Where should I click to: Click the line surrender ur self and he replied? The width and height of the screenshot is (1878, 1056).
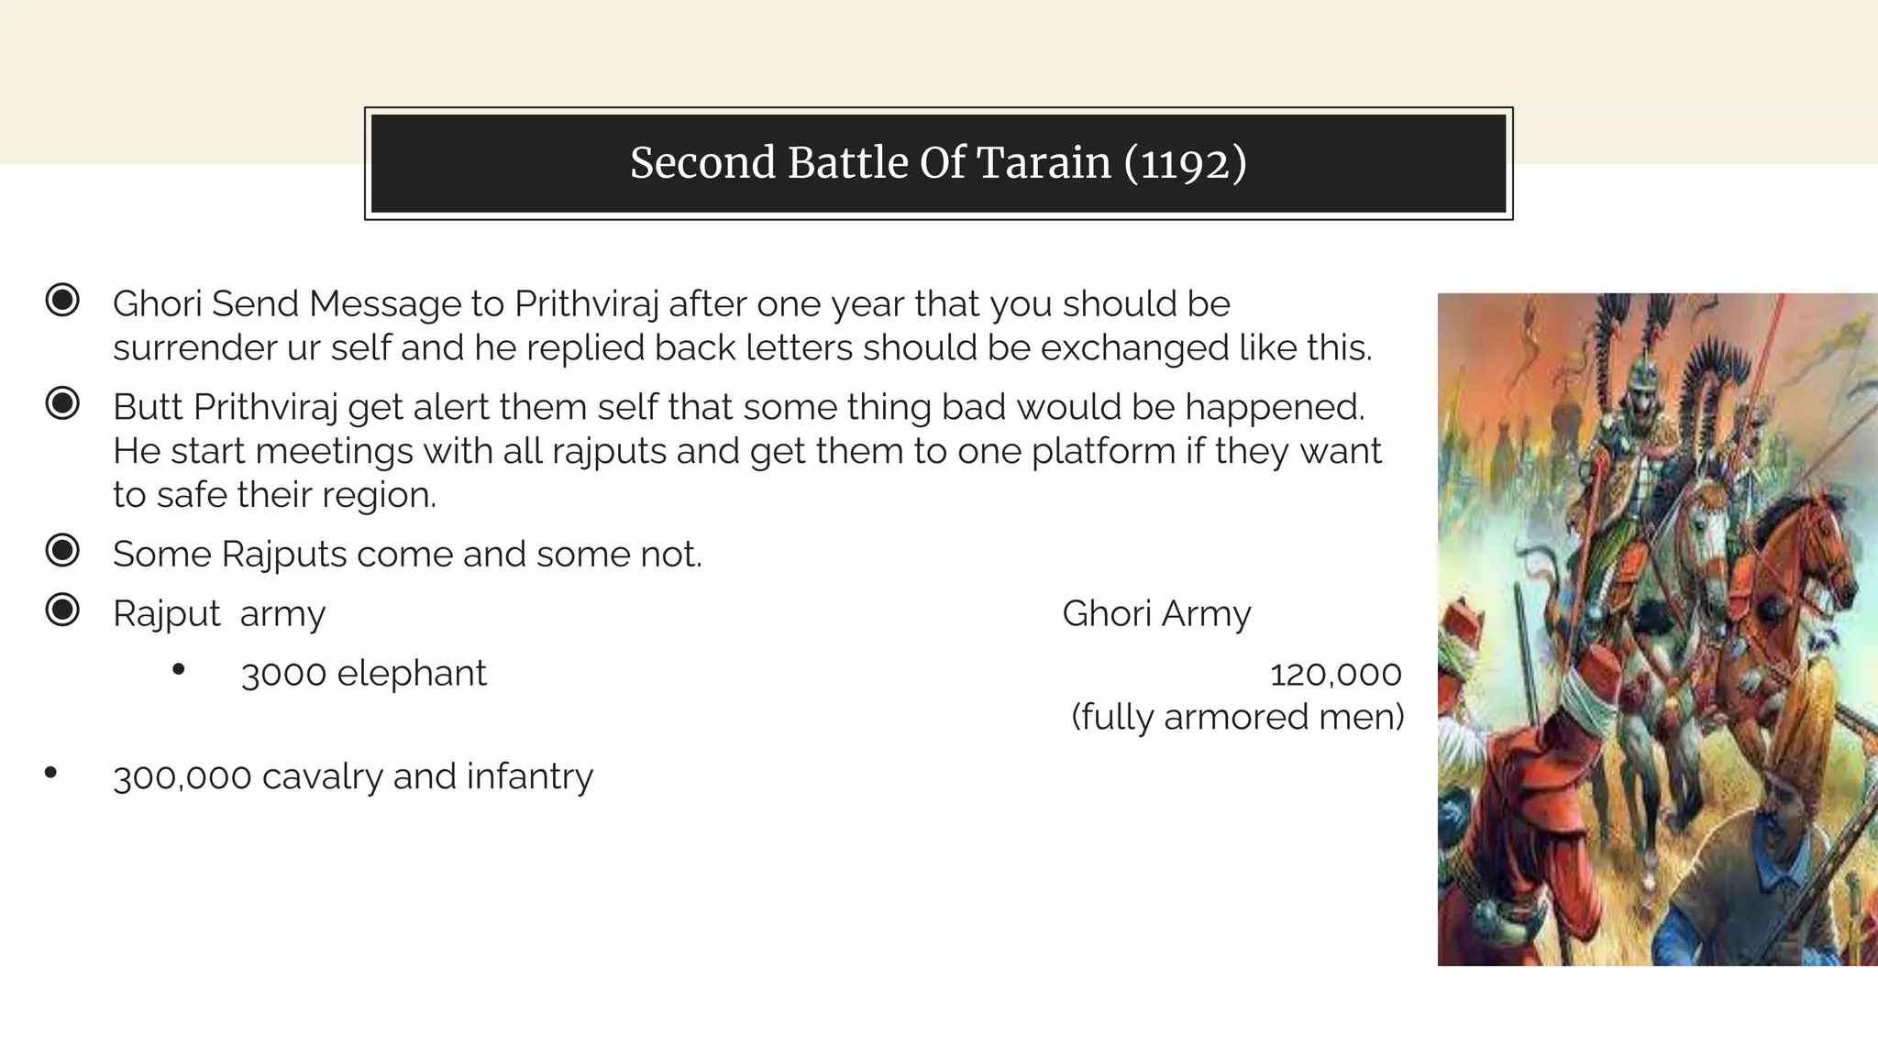(743, 347)
